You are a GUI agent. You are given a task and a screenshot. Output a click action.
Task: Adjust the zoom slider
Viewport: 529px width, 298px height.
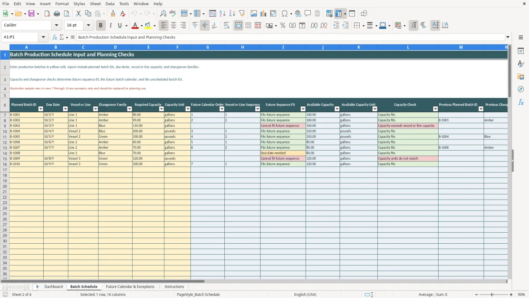[492, 294]
